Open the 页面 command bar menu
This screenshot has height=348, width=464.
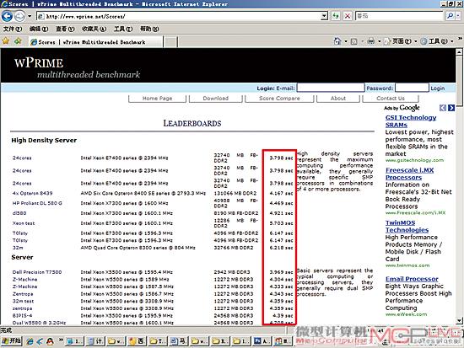(x=401, y=41)
